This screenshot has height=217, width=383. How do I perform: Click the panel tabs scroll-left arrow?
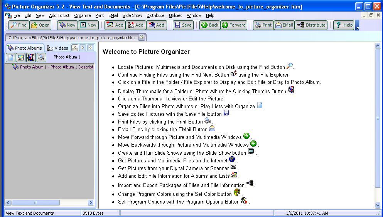point(74,48)
